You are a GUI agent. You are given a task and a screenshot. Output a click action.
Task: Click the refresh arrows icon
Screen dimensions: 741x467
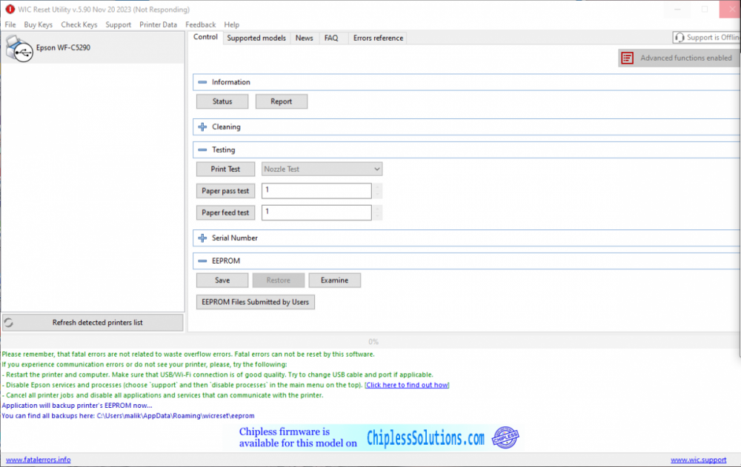click(8, 323)
